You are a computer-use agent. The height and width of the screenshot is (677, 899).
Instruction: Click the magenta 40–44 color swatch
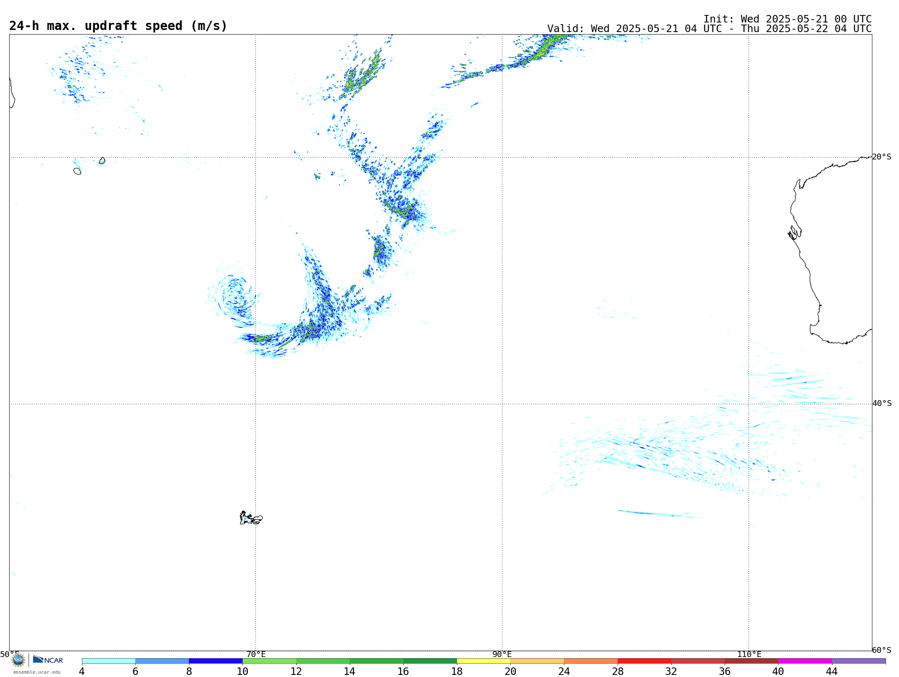(805, 661)
